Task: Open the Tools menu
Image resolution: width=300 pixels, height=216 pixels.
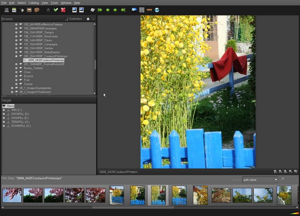Action: [54, 3]
